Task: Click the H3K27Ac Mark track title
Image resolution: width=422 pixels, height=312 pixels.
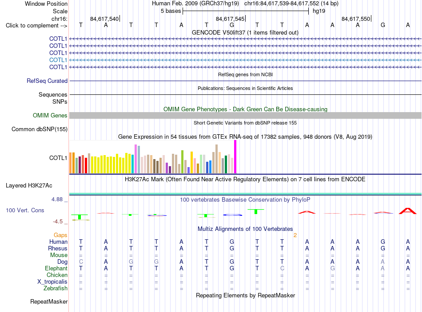Action: [245, 179]
